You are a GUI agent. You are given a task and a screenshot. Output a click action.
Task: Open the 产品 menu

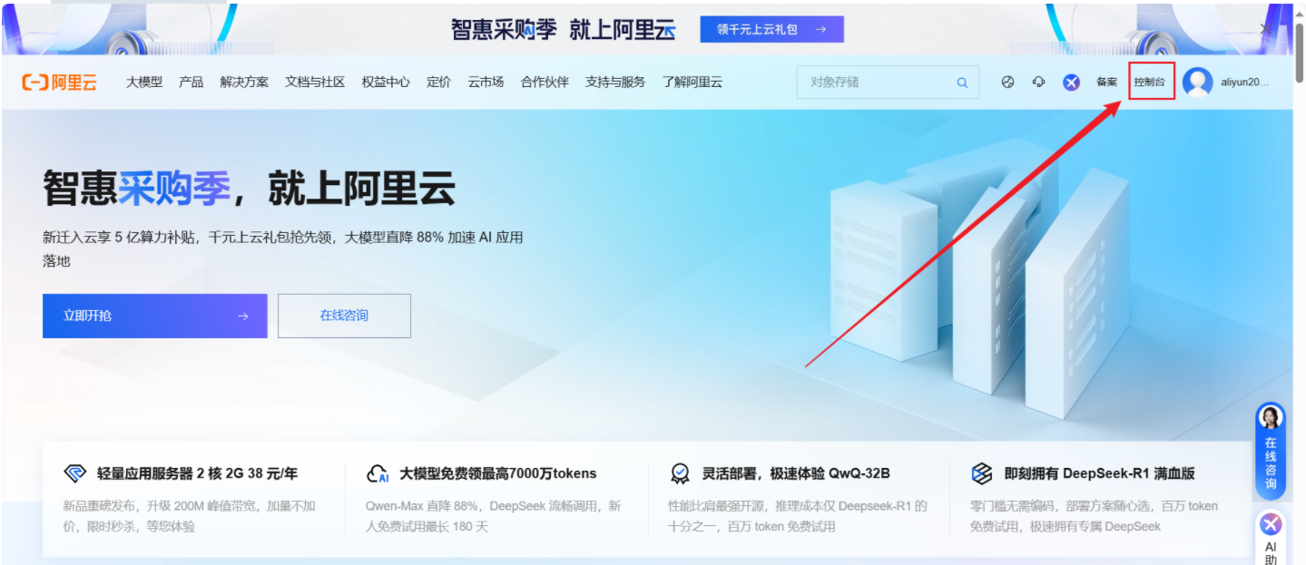tap(191, 82)
